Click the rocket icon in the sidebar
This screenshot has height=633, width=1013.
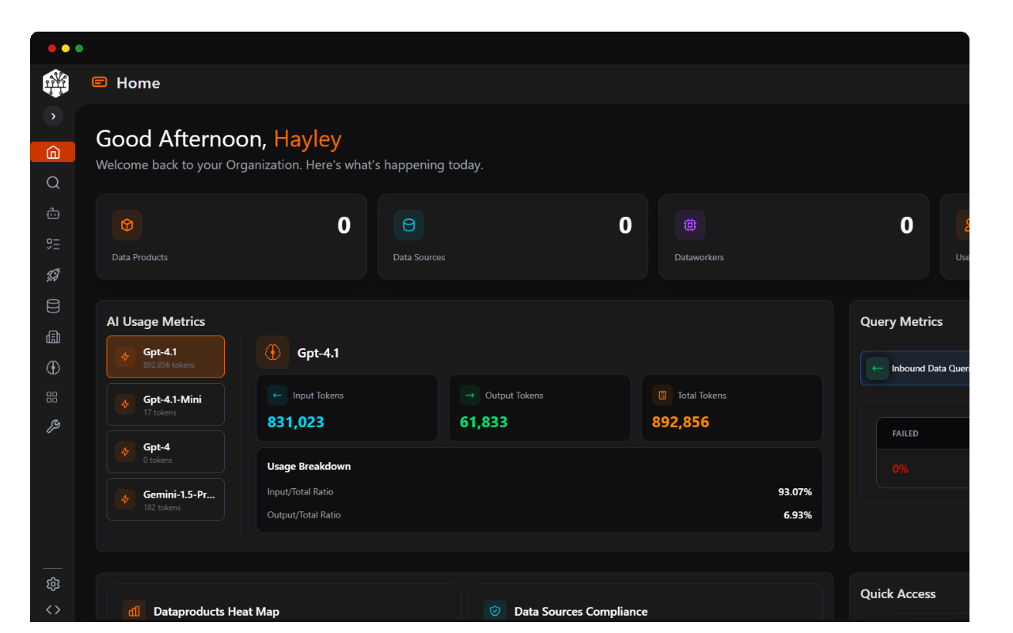click(x=52, y=275)
